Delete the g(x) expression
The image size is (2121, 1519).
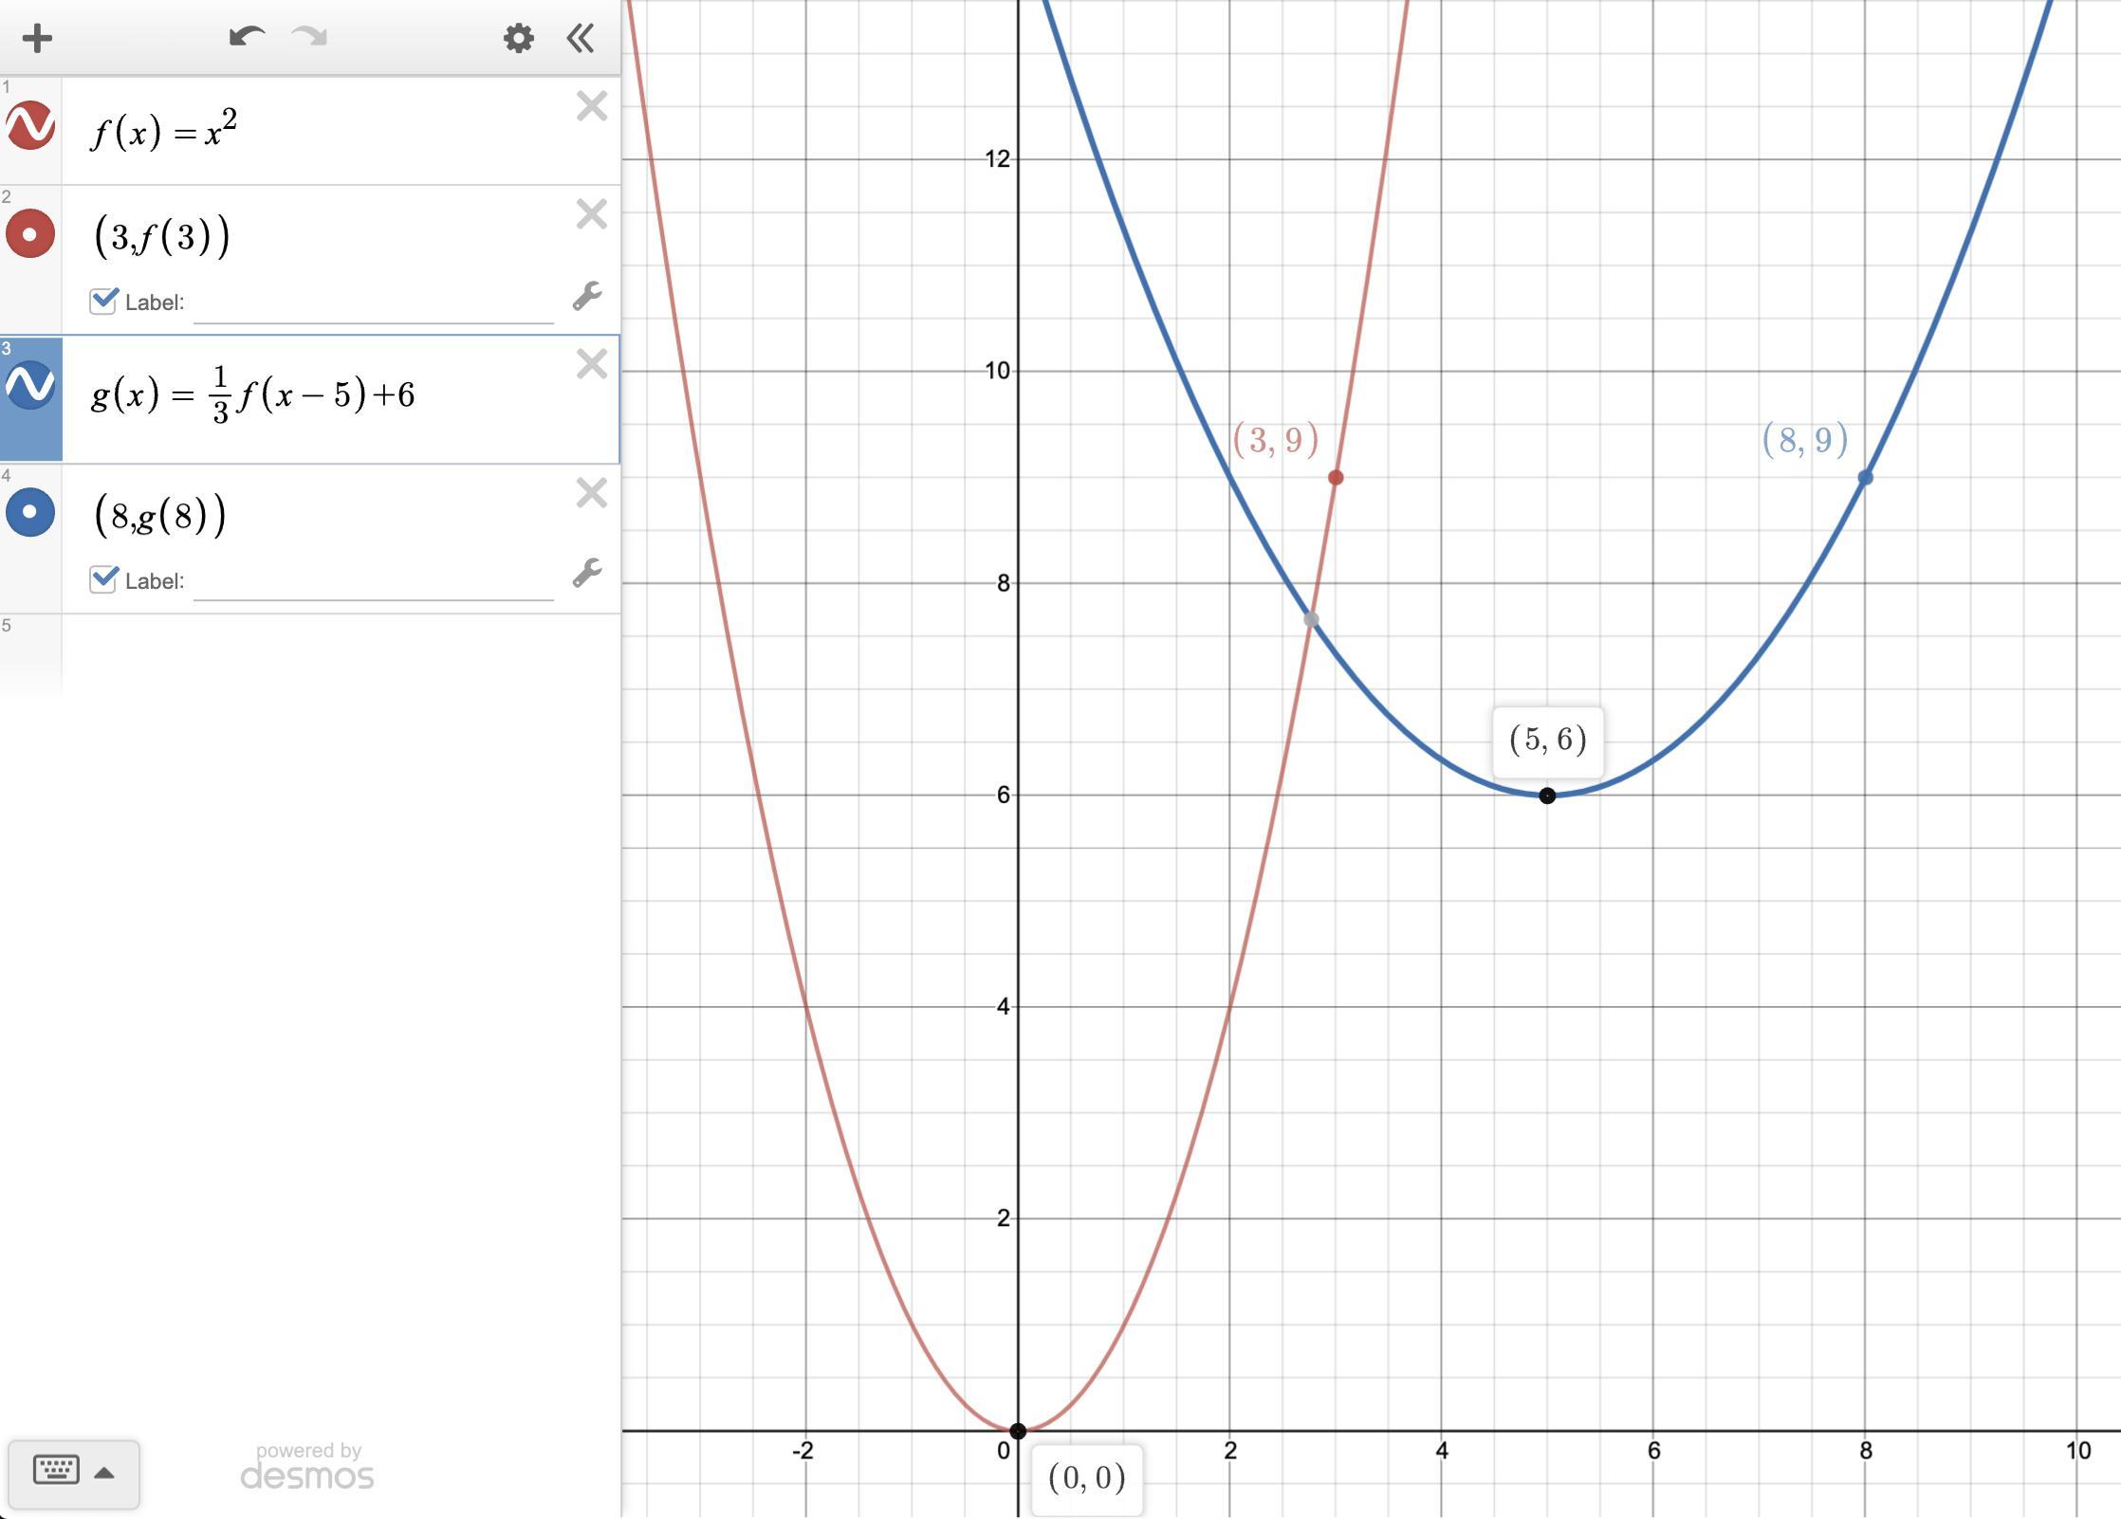pos(592,364)
